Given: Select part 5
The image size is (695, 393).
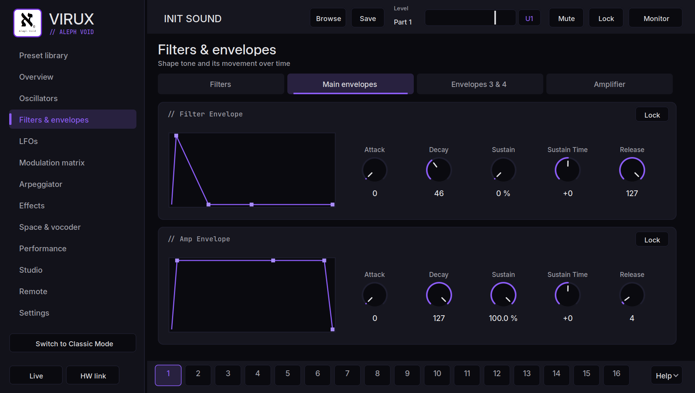Looking at the screenshot, I should (x=288, y=375).
